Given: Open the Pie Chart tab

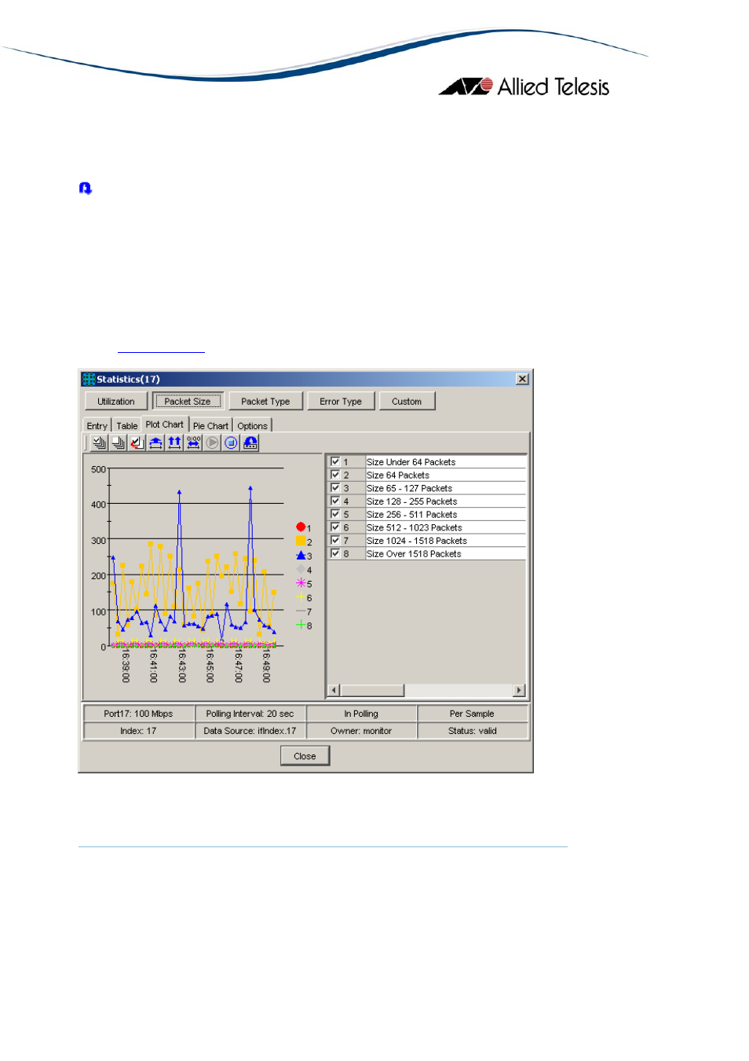Looking at the screenshot, I should pyautogui.click(x=210, y=426).
